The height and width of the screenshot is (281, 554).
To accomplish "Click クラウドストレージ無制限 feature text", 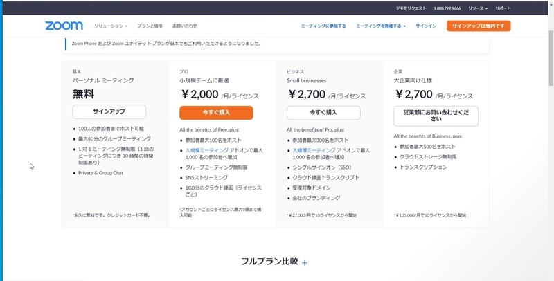I will point(428,156).
